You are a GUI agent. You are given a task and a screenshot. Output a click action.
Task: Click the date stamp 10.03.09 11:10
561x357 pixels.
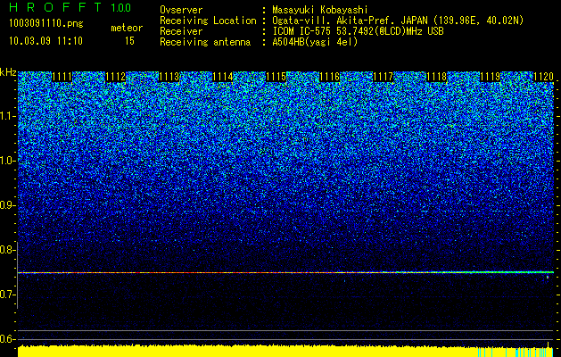point(45,41)
